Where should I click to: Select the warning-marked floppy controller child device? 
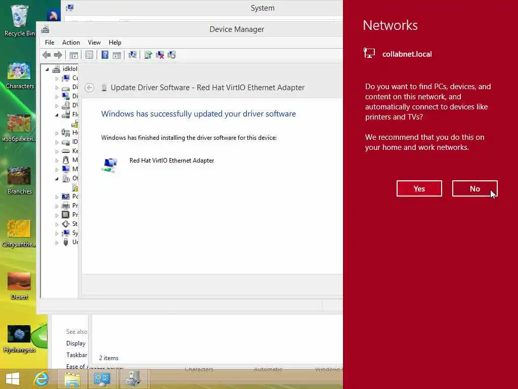pos(75,124)
